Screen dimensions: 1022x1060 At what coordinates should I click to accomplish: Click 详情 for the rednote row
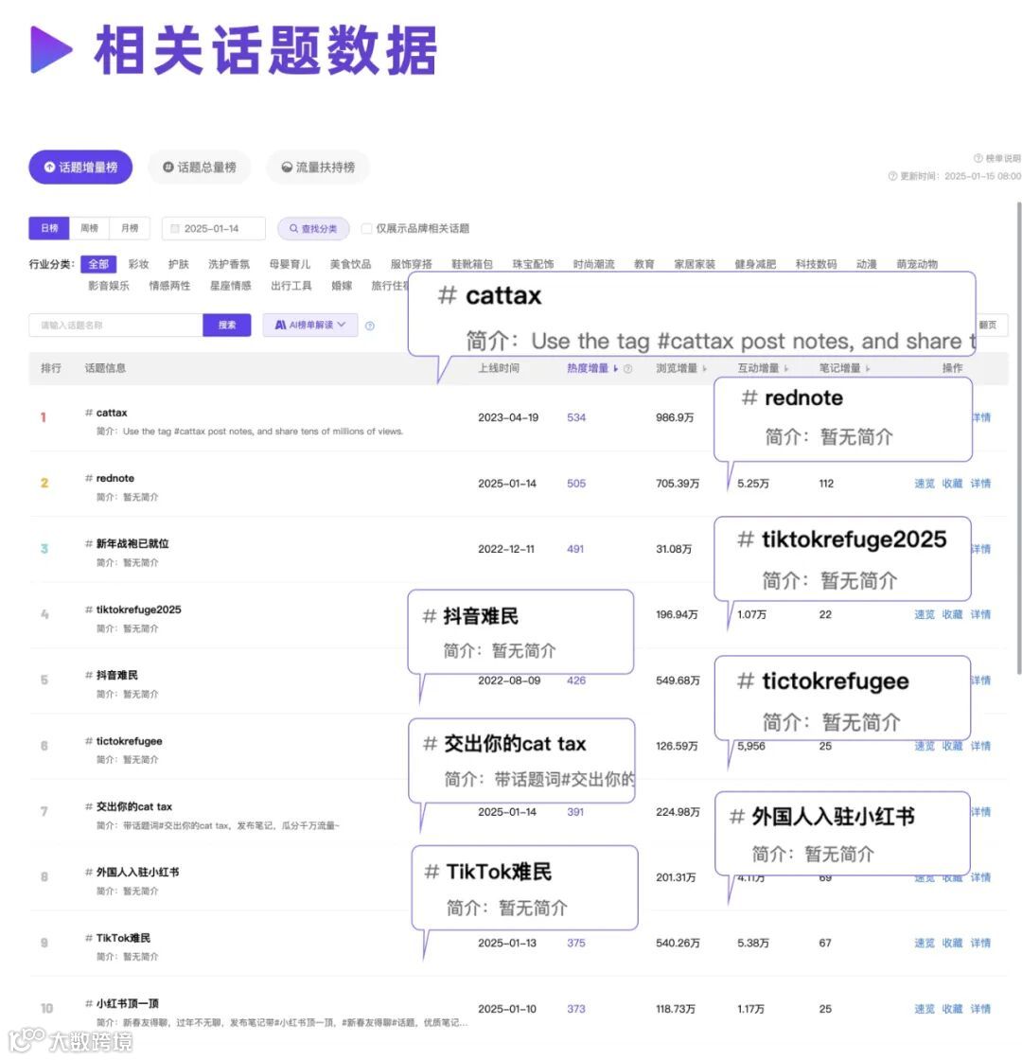[980, 484]
